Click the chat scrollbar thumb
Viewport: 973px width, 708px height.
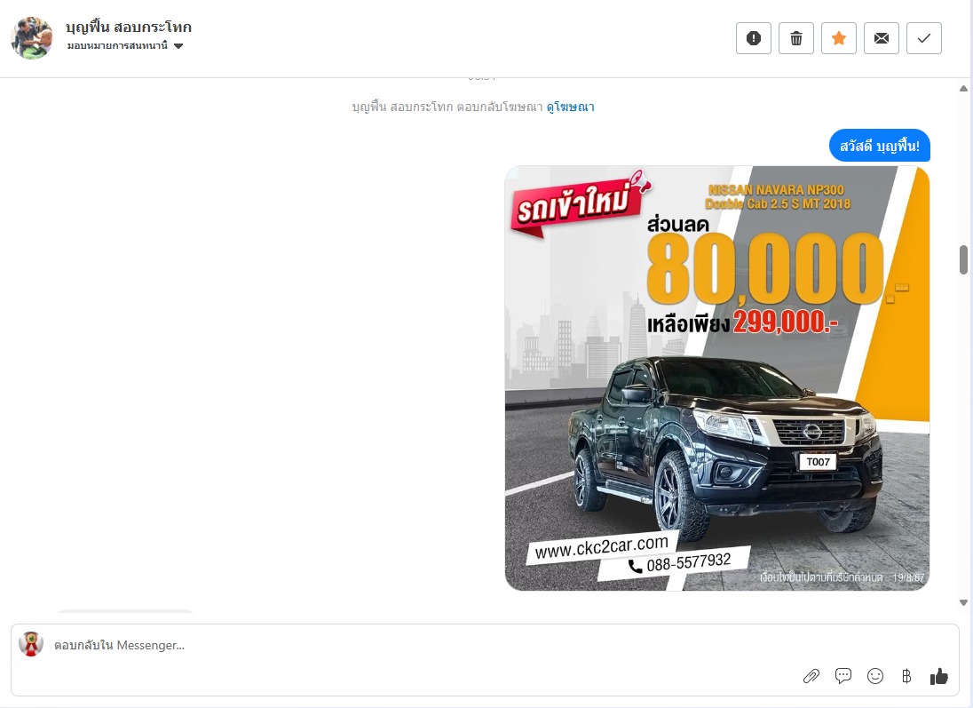[964, 259]
